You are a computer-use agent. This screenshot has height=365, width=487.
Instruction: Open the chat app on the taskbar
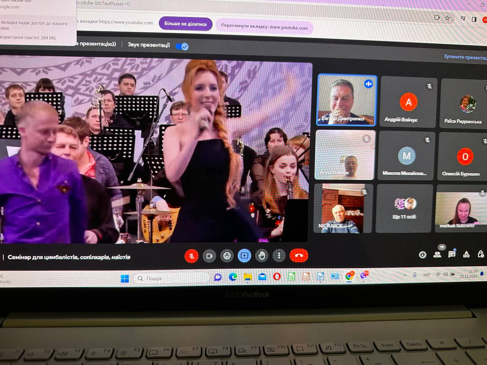218,277
